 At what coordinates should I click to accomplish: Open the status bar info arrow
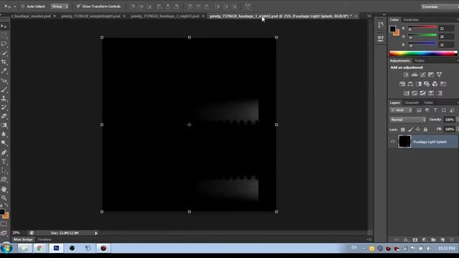tap(96, 233)
